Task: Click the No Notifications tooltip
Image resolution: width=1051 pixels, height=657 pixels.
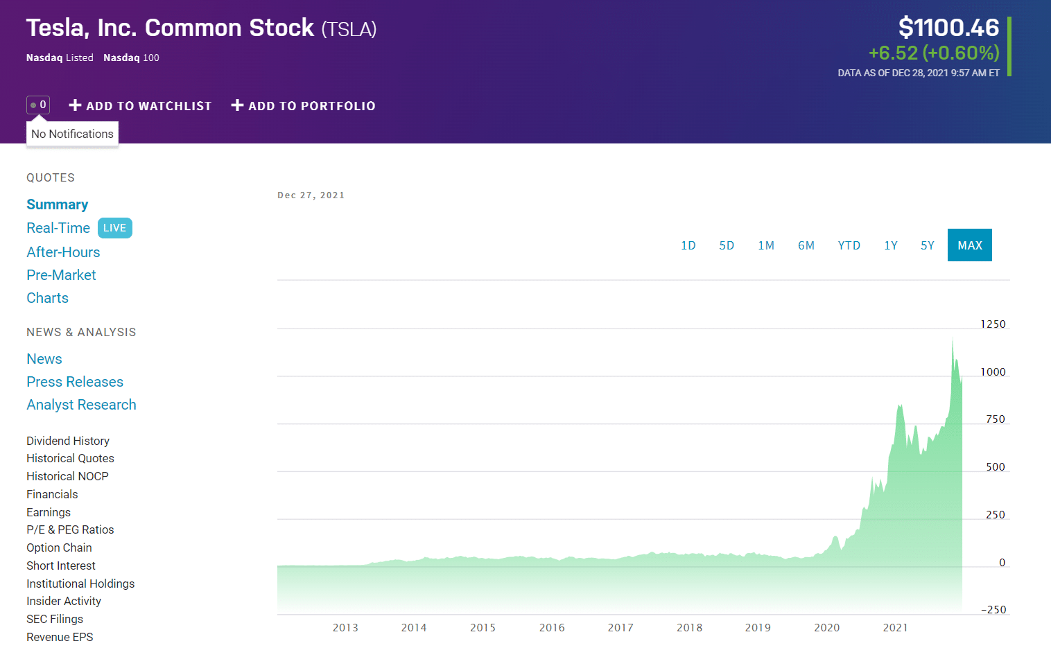Action: [72, 134]
